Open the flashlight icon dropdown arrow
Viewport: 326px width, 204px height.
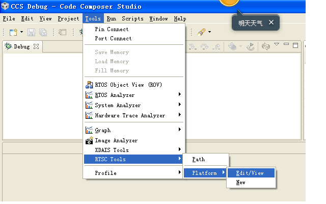pyautogui.click(x=209, y=32)
